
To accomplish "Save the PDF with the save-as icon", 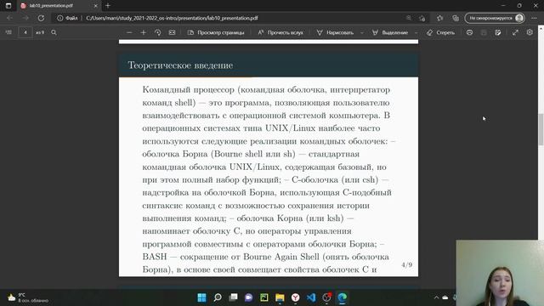I will 498,32.
